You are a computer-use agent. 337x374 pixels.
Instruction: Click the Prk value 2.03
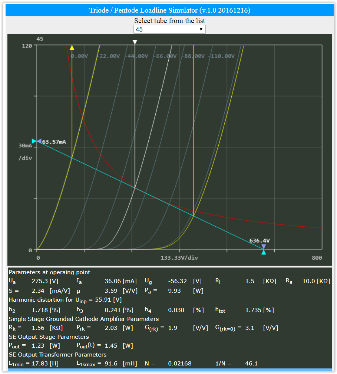pos(111,328)
